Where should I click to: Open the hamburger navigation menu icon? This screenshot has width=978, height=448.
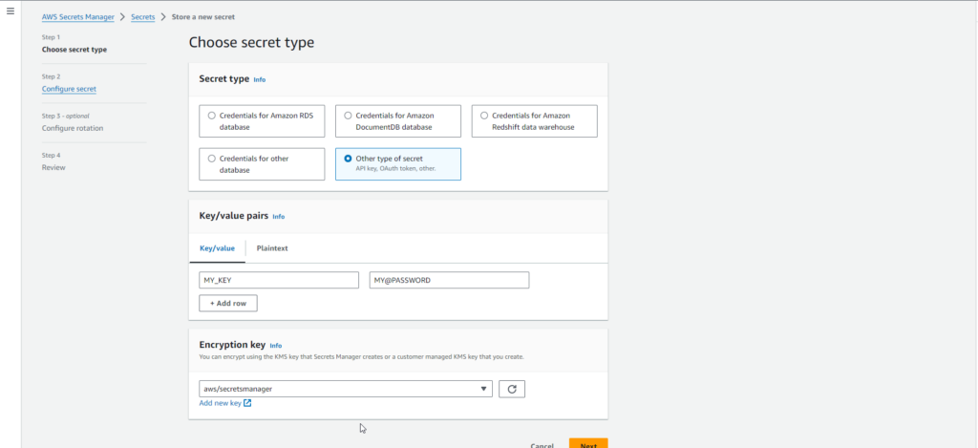pos(10,11)
